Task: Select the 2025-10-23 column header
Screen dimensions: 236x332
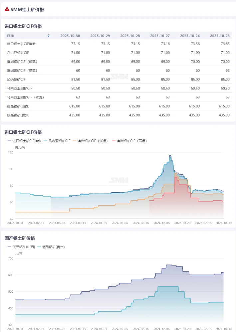Action: tap(220, 36)
